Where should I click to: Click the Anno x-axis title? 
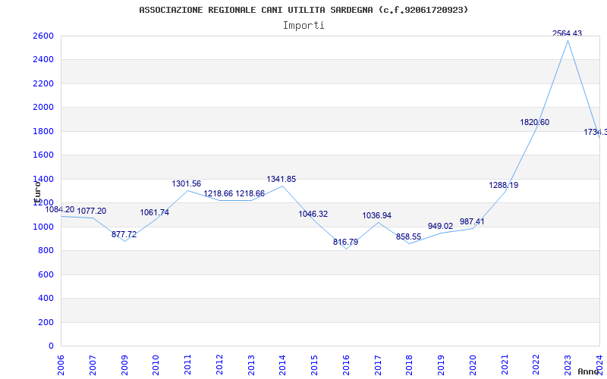tap(588, 371)
